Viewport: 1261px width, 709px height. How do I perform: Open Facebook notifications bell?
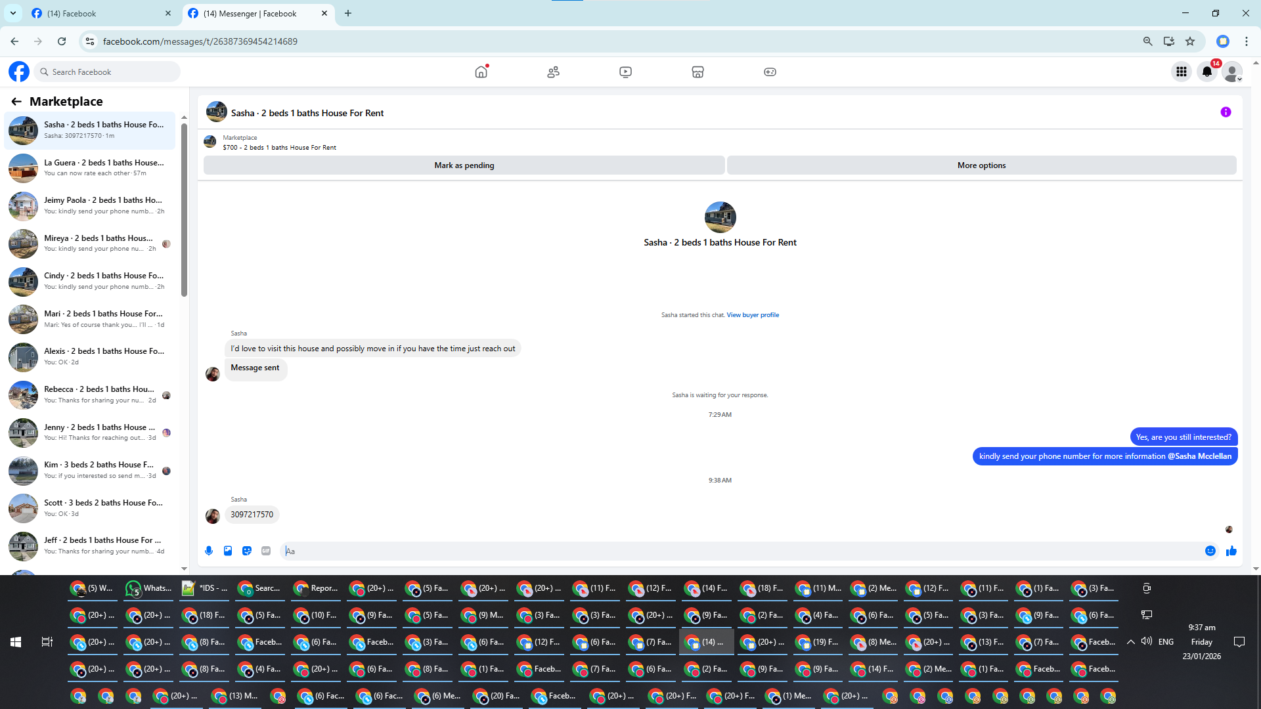1206,72
